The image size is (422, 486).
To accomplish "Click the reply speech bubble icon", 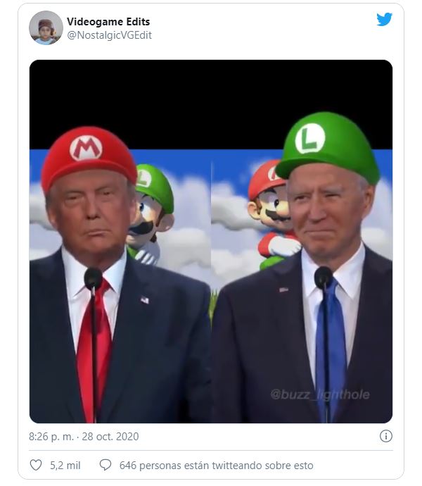I will point(105,465).
